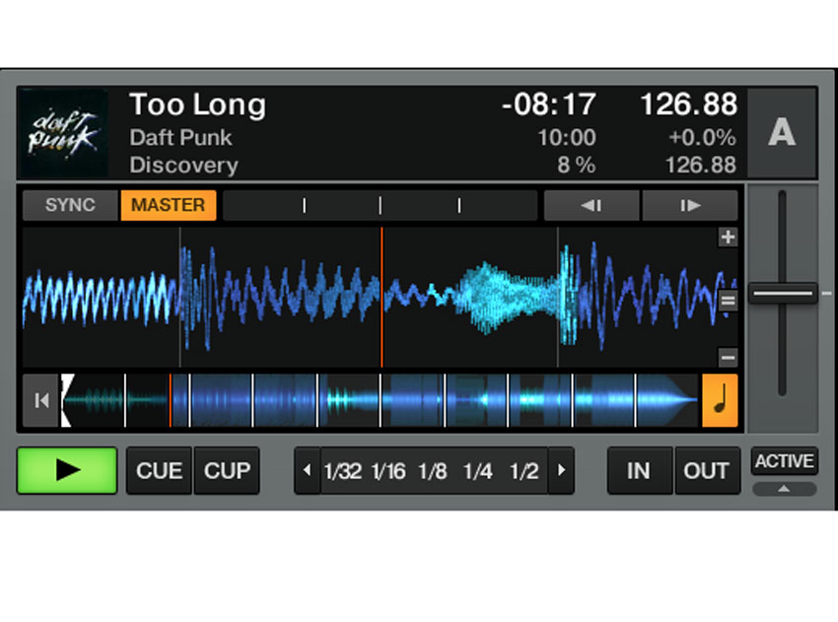Nudge tempo bend forward

[689, 205]
